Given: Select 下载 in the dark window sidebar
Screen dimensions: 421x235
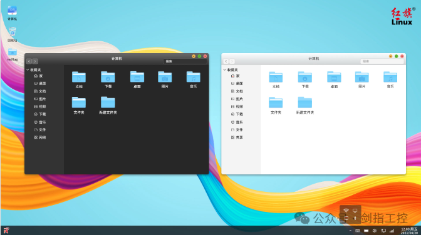Looking at the screenshot, I should coord(39,114).
